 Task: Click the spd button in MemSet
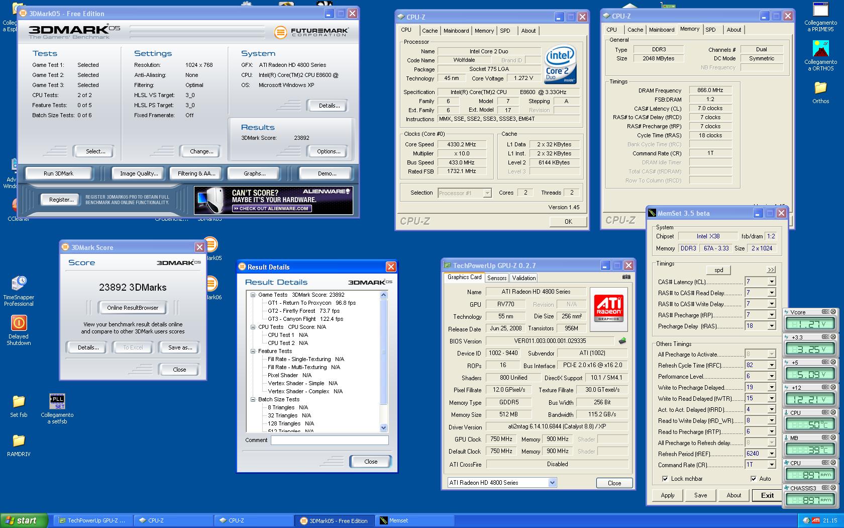tap(719, 270)
